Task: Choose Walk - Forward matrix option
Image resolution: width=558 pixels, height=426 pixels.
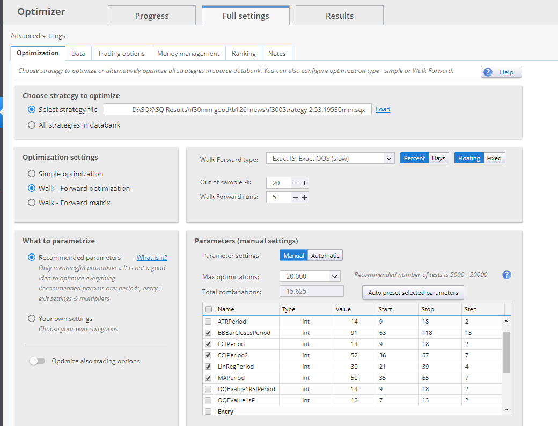Action: [32, 203]
